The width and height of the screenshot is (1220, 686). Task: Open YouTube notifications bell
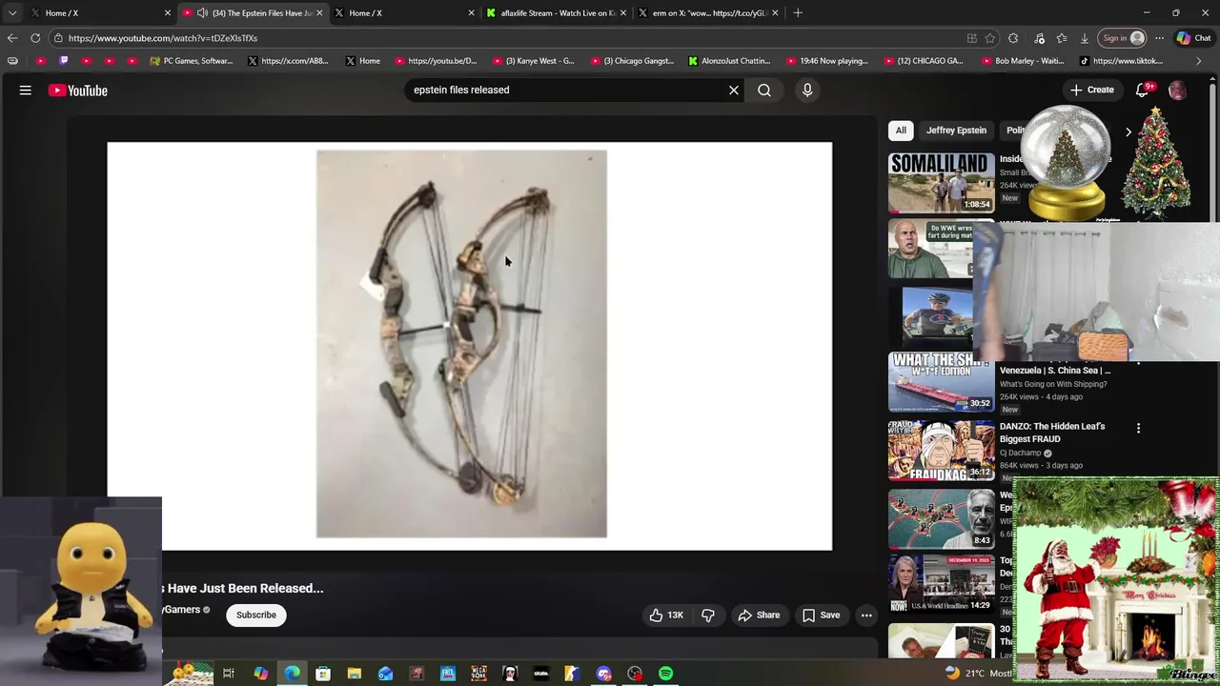pos(1143,91)
